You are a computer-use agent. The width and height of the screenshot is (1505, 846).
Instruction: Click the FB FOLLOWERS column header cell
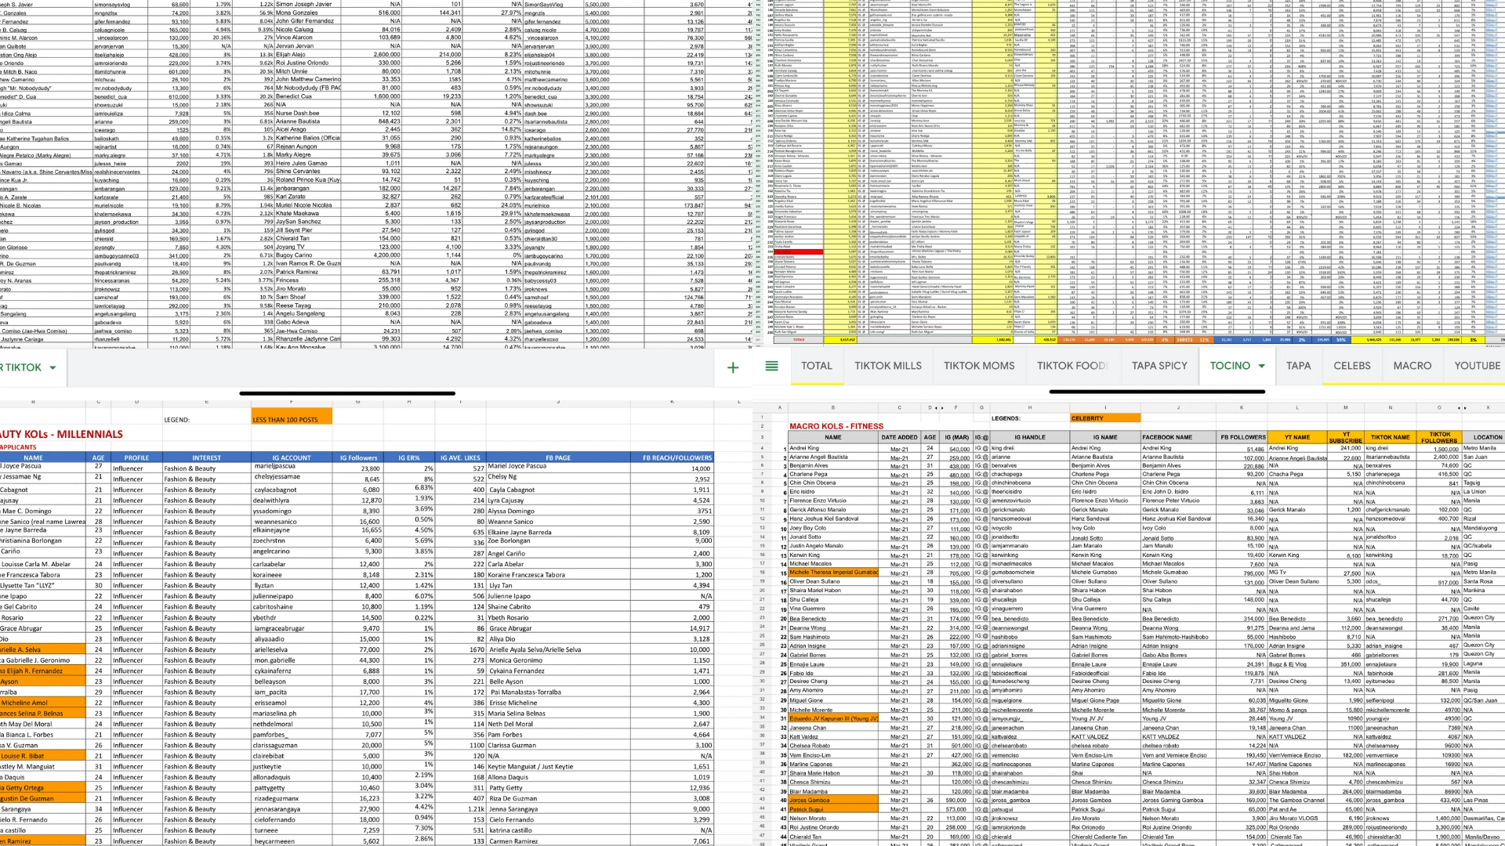click(1242, 437)
